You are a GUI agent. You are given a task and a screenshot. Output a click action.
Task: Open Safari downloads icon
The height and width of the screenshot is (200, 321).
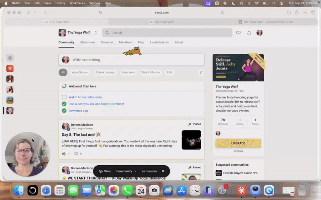[x=289, y=12]
